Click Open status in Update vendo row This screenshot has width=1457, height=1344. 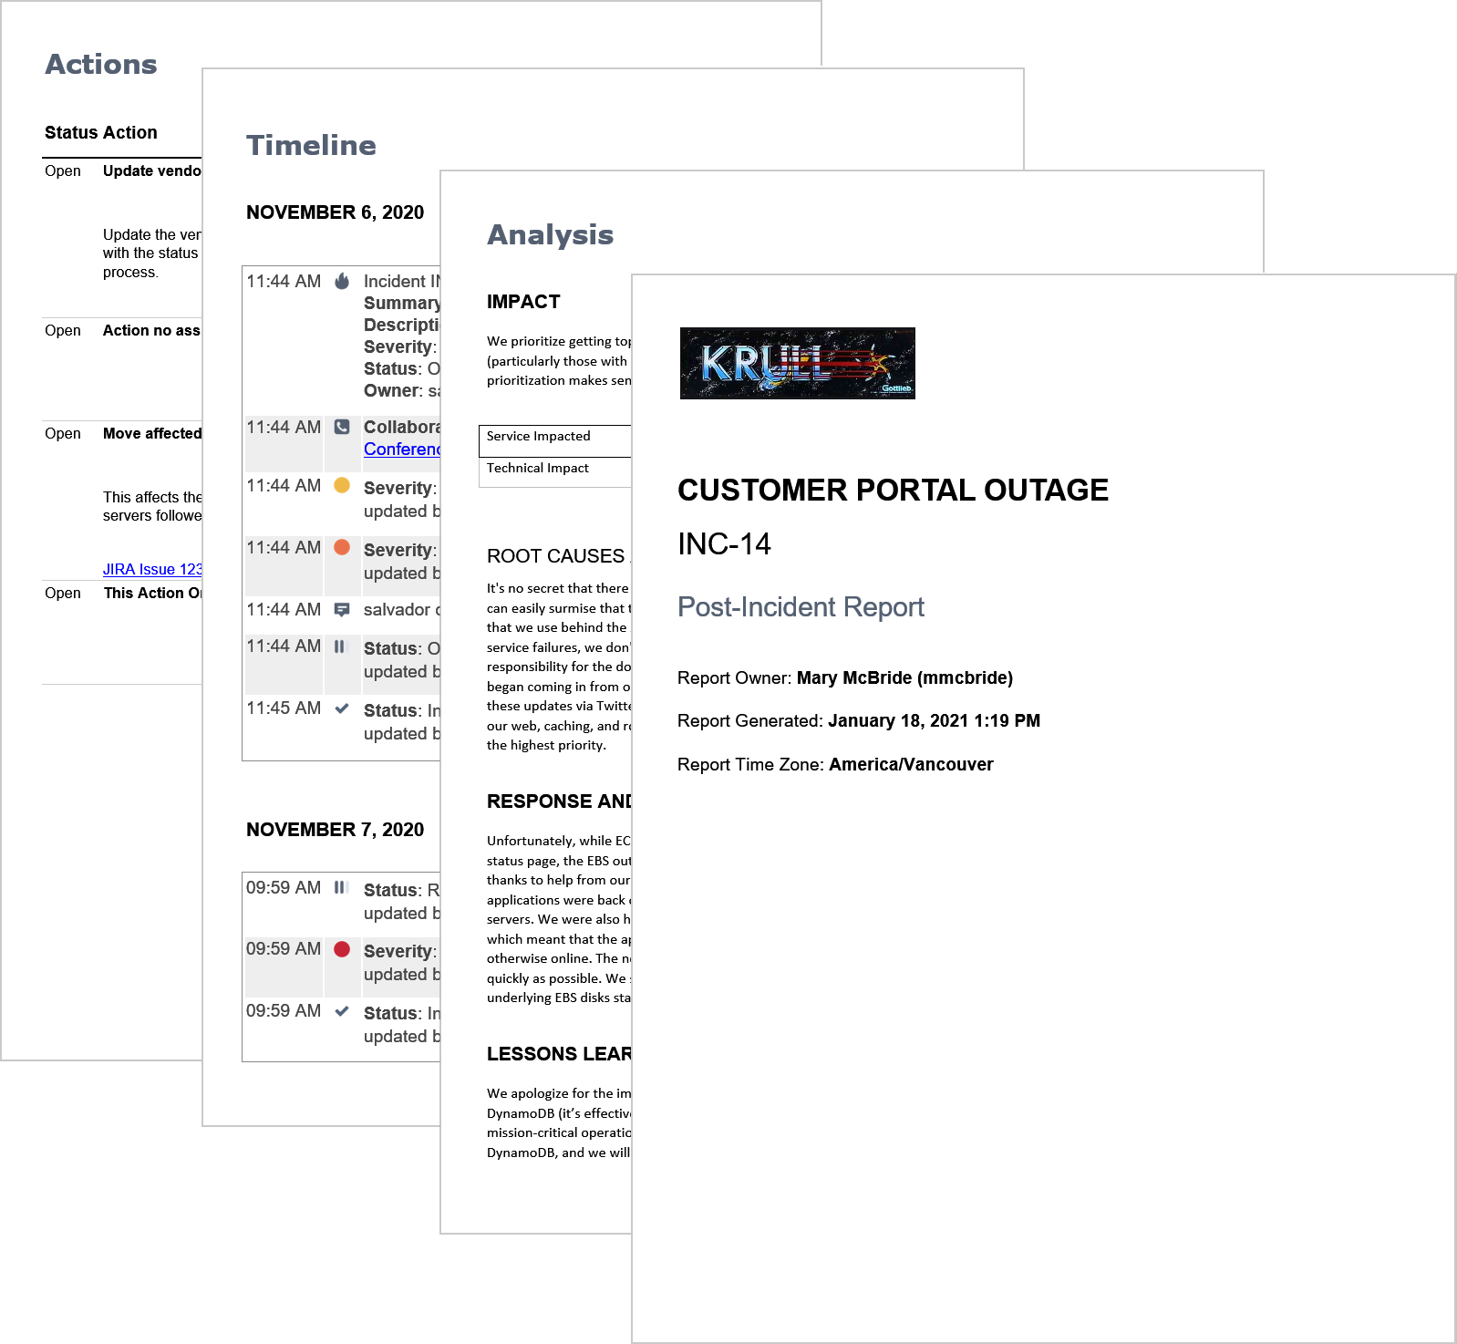(63, 171)
